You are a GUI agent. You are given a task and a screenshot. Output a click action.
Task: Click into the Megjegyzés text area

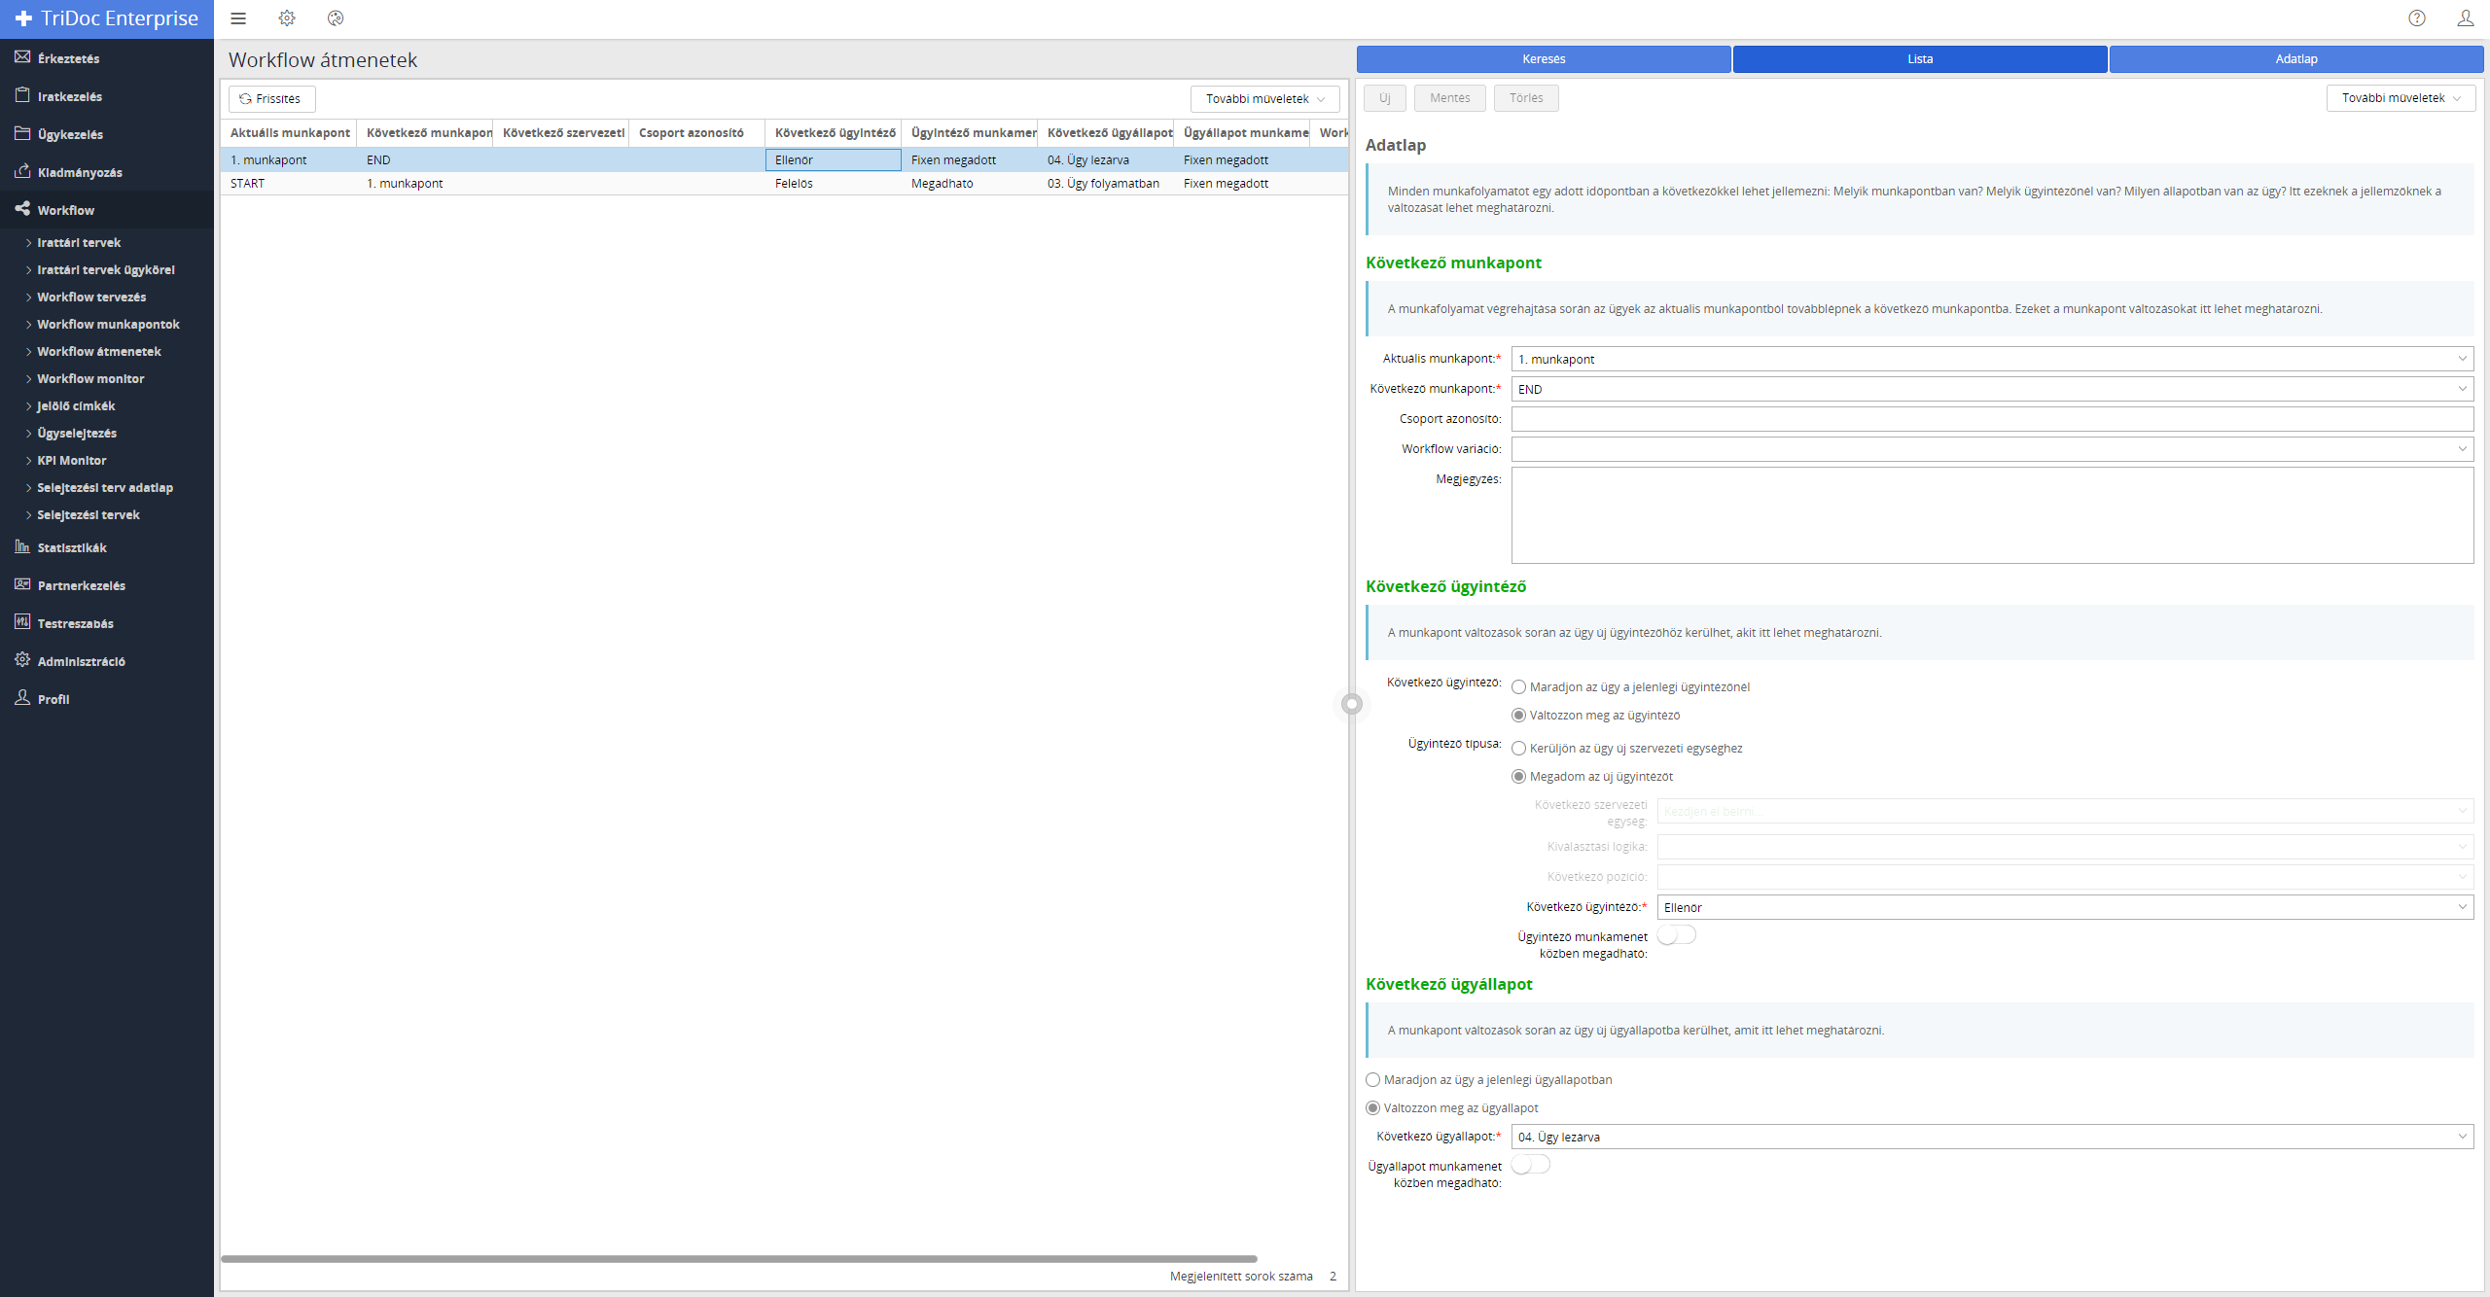[x=1991, y=515]
